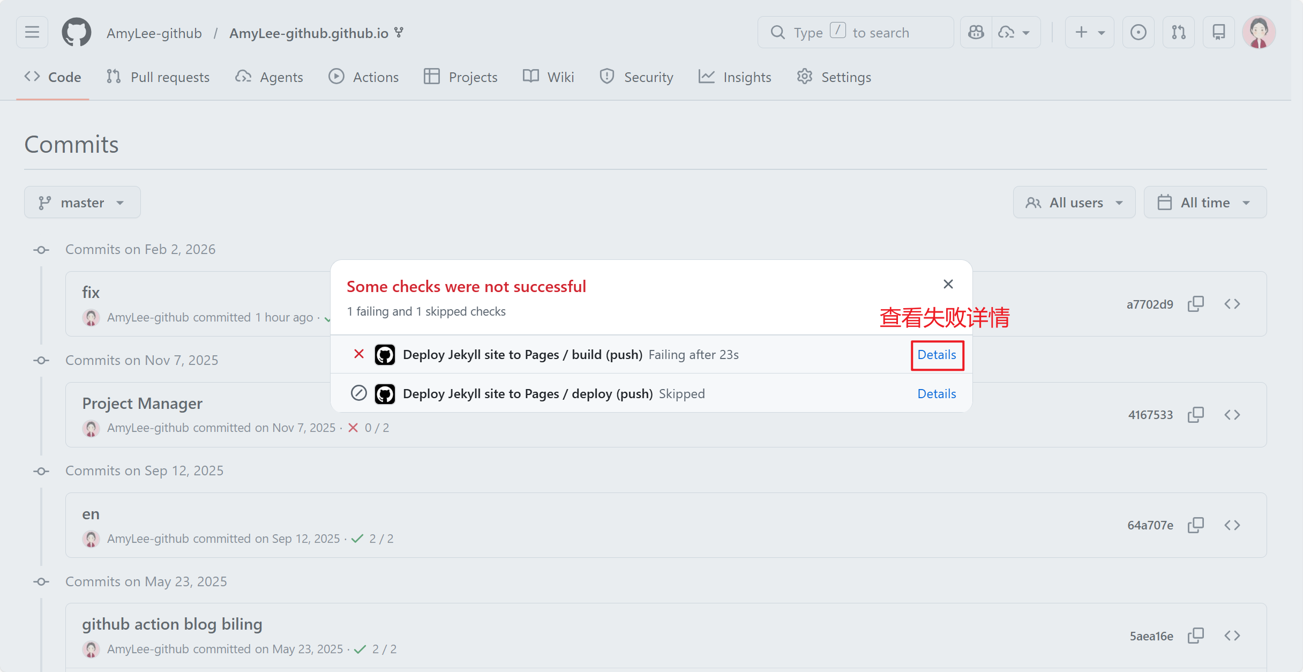Close the failed checks popup
This screenshot has height=672, width=1303.
(948, 284)
